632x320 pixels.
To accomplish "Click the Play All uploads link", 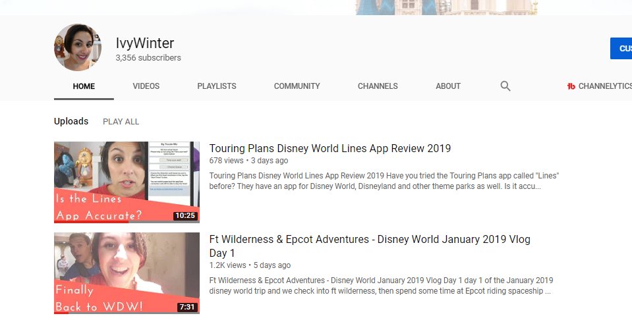I will [121, 122].
